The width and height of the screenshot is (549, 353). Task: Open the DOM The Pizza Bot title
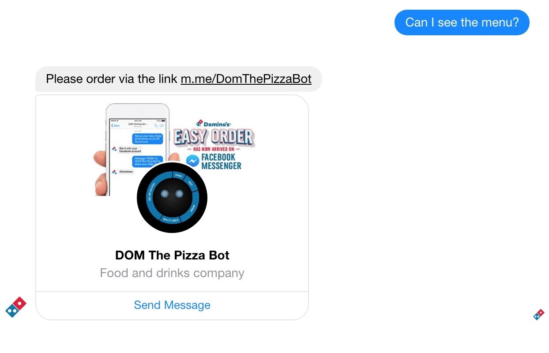(x=172, y=255)
